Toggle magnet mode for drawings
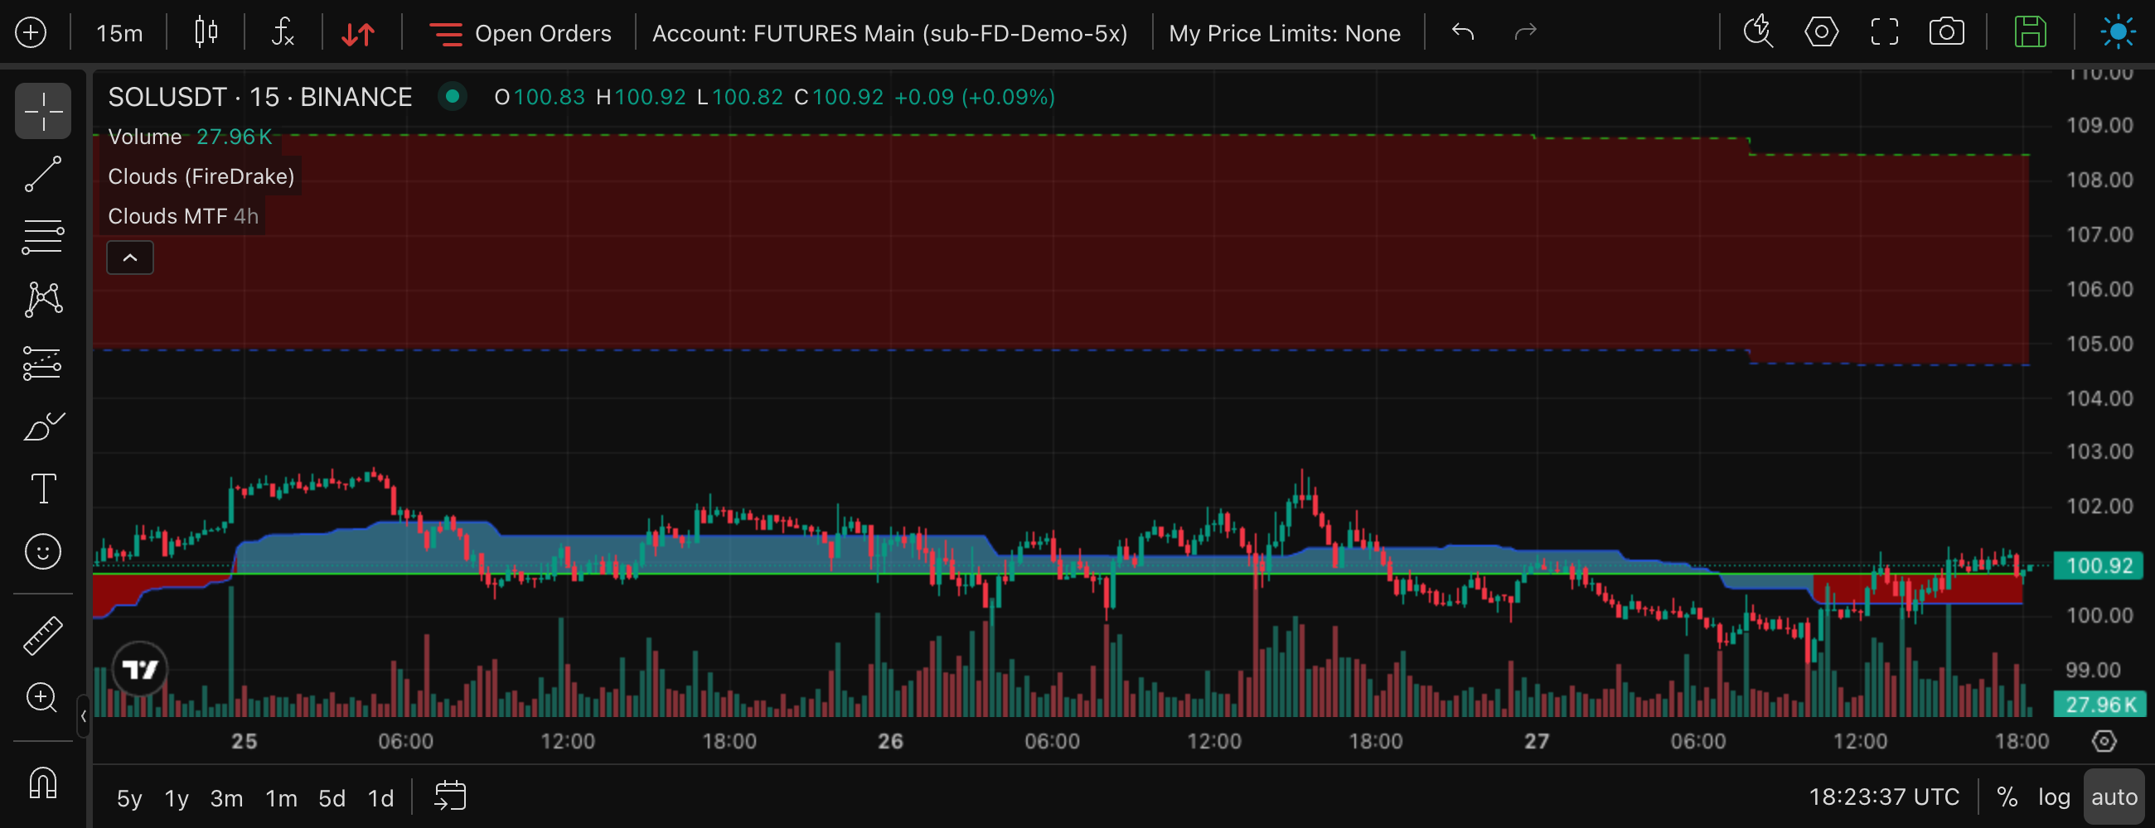The height and width of the screenshot is (828, 2155). pyautogui.click(x=42, y=783)
